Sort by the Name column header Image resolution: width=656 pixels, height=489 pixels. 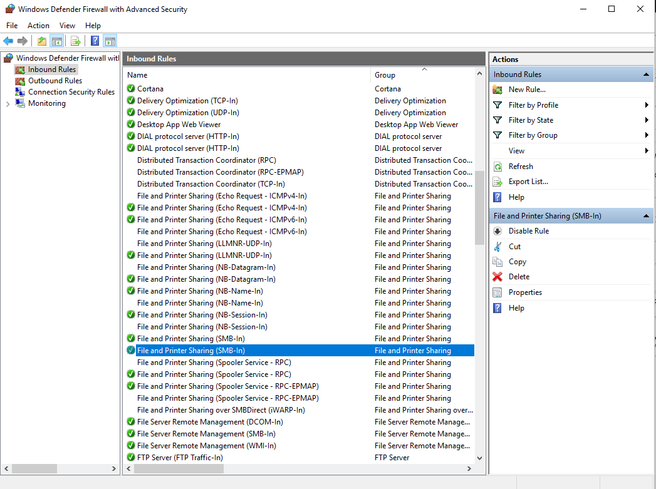[247, 75]
